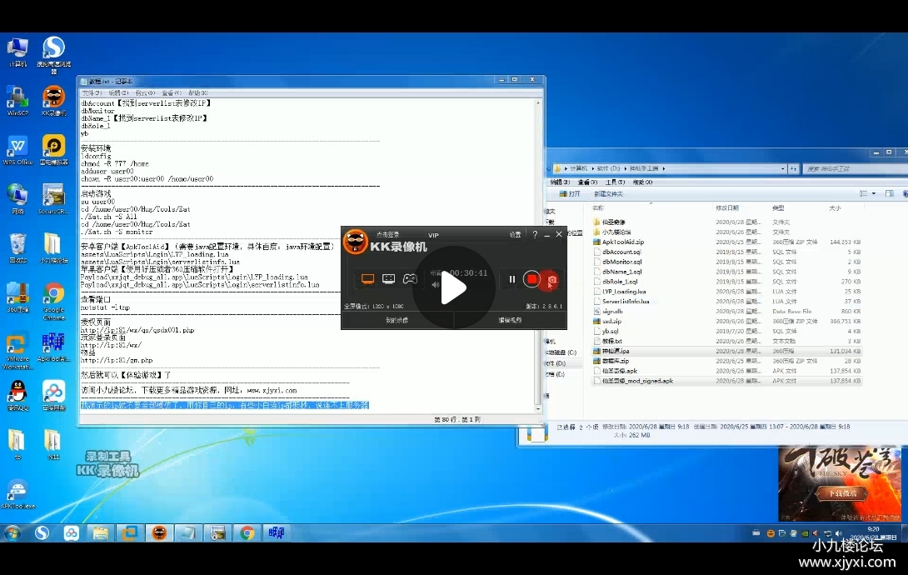Mute the recorder's speaker volume icon
Viewport: 908px width, 575px height.
435,284
